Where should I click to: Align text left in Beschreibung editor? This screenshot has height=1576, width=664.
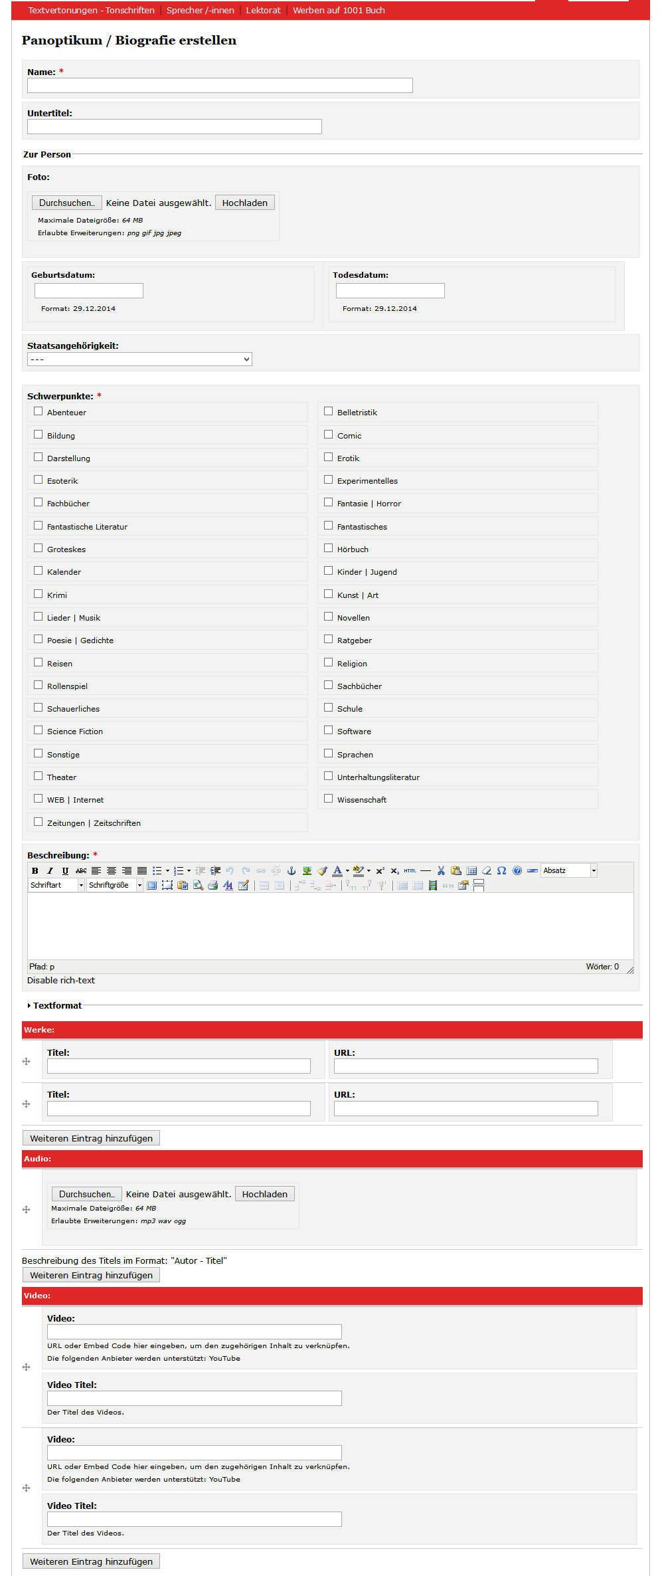point(96,870)
